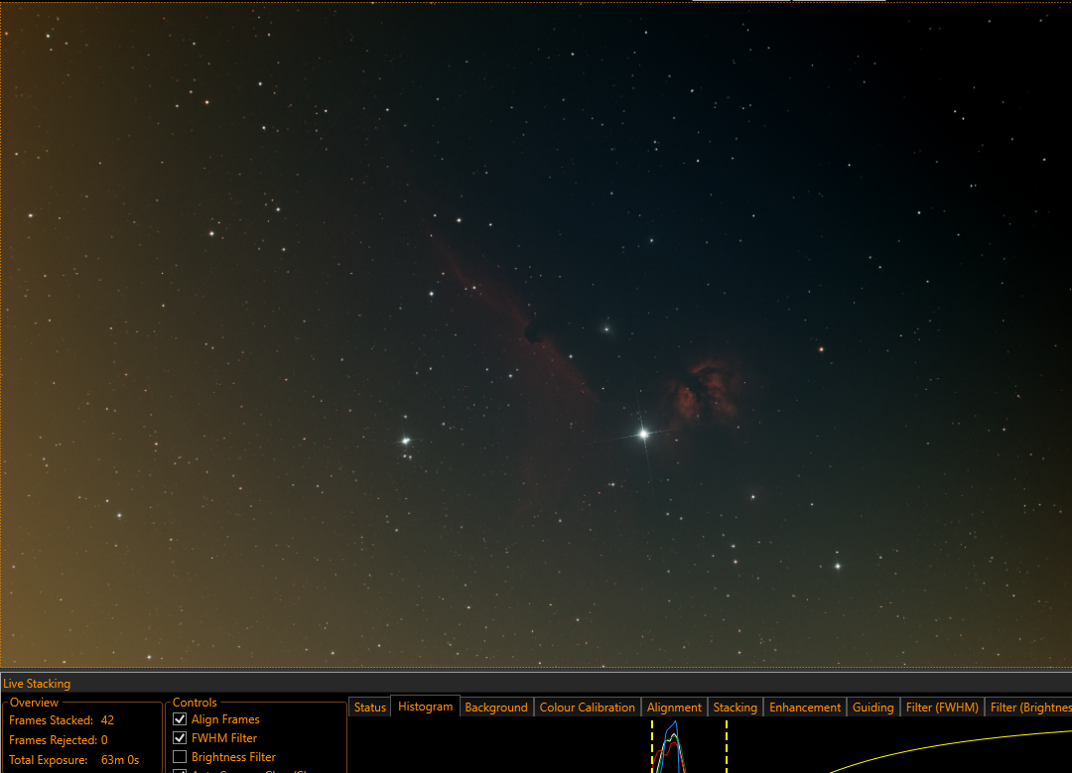1072x773 pixels.
Task: Disable the FWHM Filter checkbox
Action: pos(180,738)
